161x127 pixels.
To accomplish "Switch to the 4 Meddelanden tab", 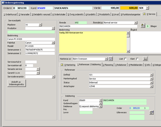I will (x=135, y=65).
